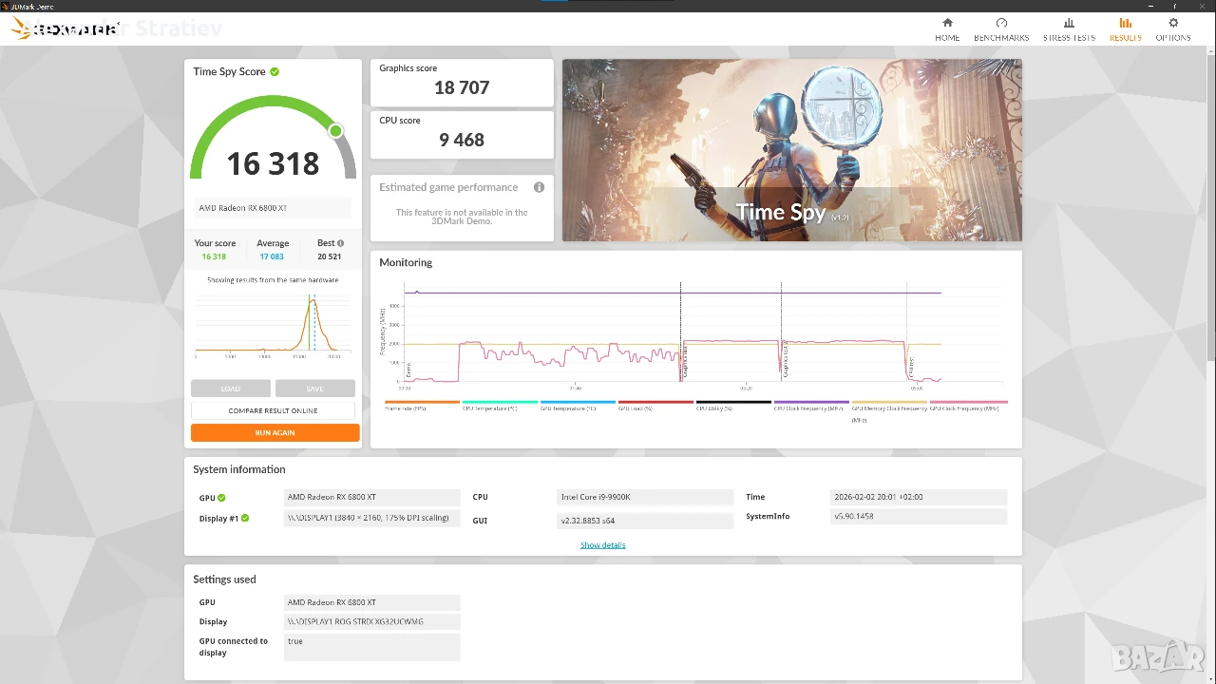Viewport: 1216px width, 684px height.
Task: Click the Run Again button
Action: (x=275, y=433)
